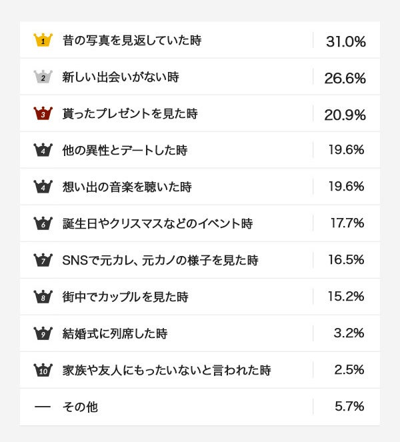Select the 昔の写真を見返していた時 label
The width and height of the screenshot is (400, 442).
(x=131, y=41)
